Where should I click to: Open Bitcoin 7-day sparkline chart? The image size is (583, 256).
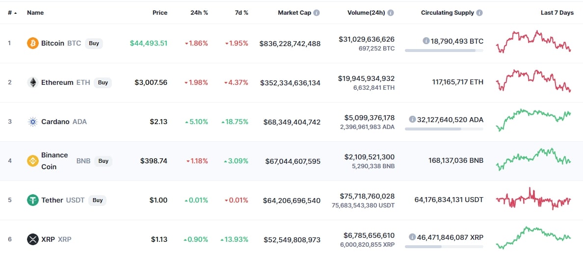[x=533, y=42]
